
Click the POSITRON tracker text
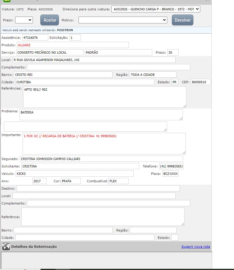coord(65,30)
